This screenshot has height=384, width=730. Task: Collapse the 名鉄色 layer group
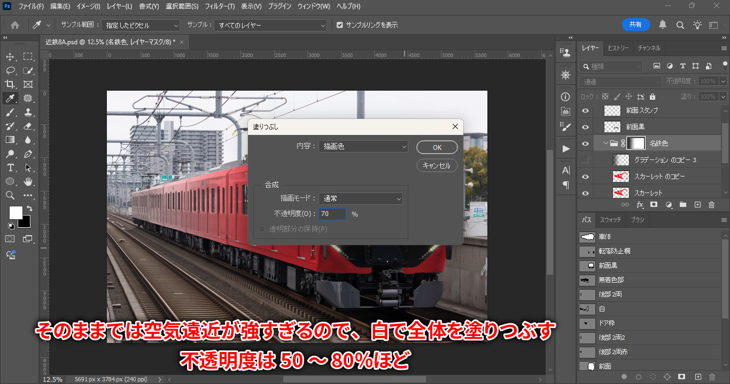(x=605, y=143)
